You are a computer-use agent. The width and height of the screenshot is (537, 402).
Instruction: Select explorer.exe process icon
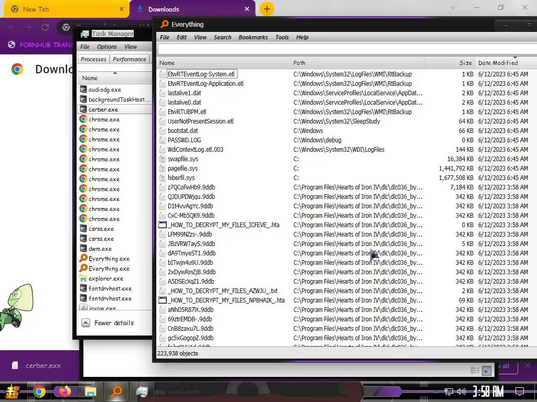tap(83, 278)
